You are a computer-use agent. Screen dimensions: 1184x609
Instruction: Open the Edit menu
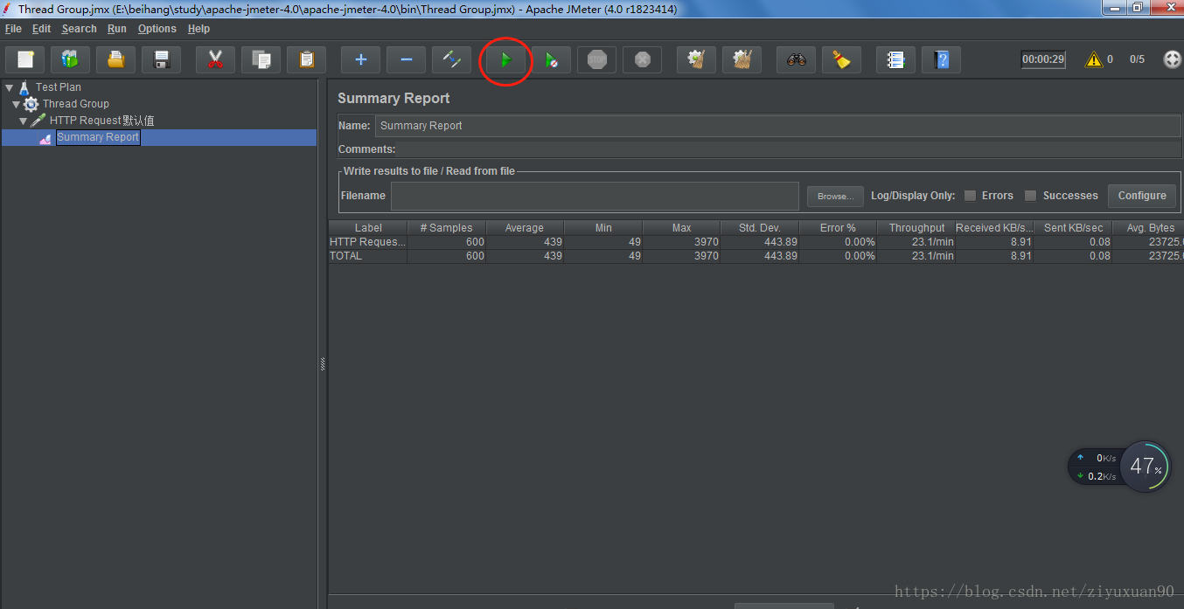(41, 29)
